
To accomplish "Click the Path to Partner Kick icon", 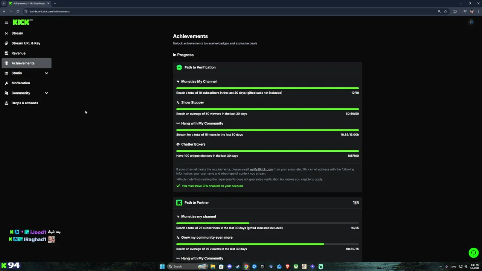I will (179, 202).
